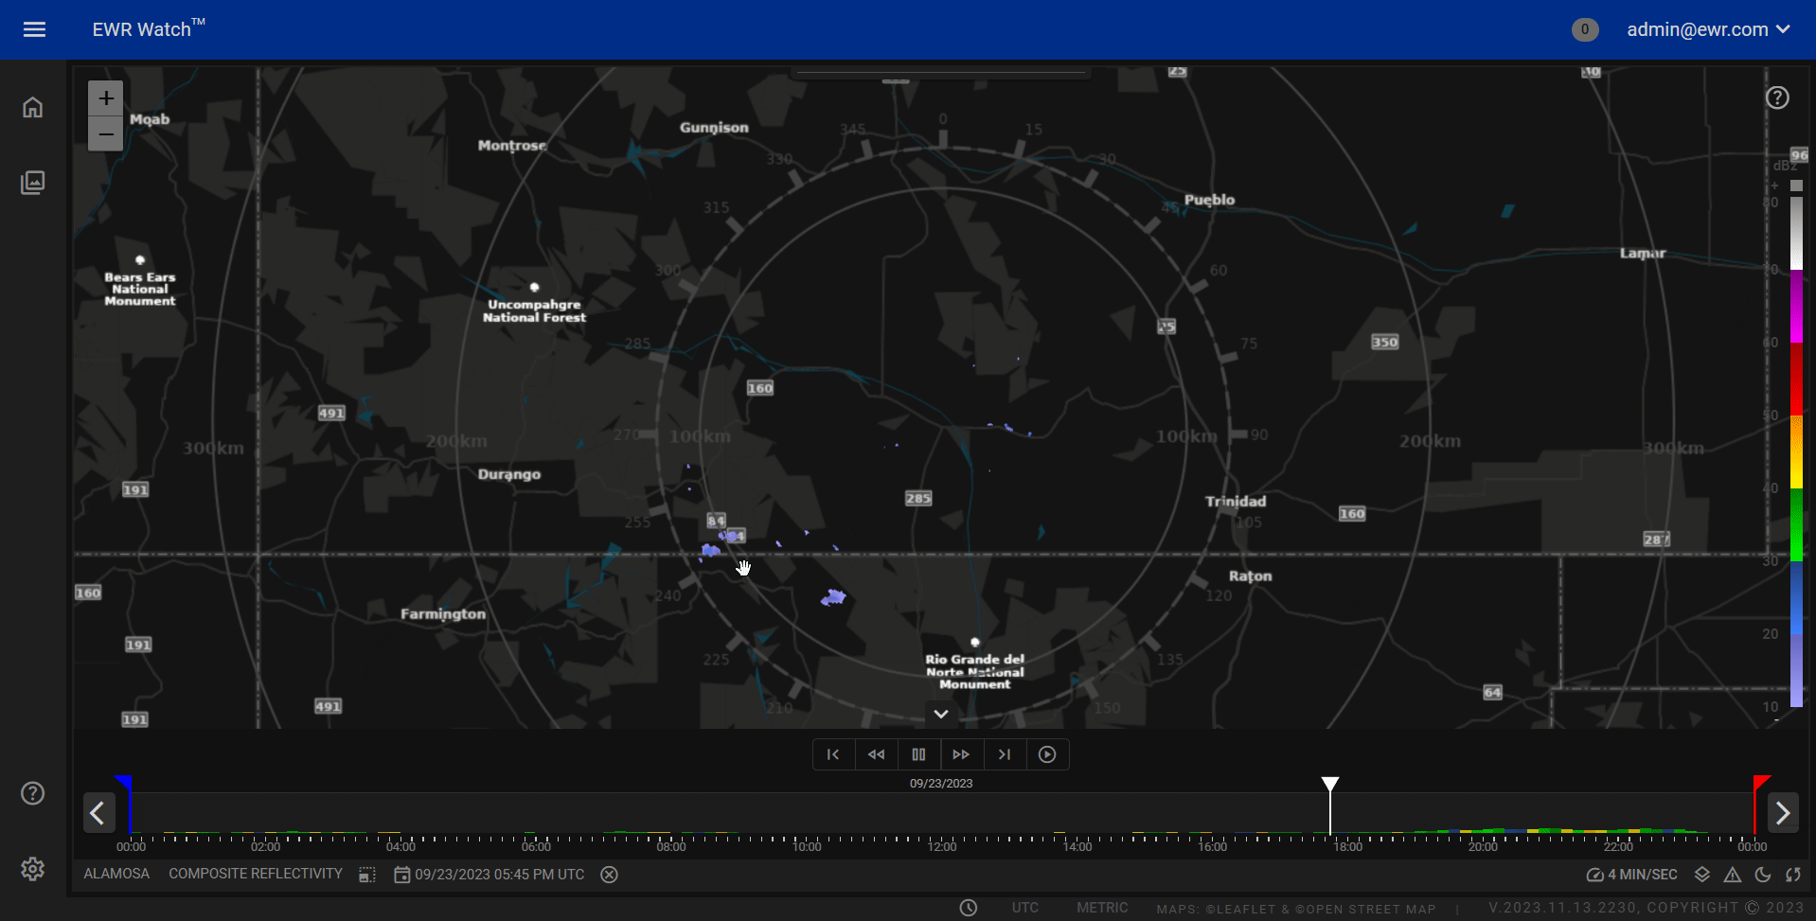Click the EWR Watch title
Viewport: 1816px width, 921px height.
coord(149,28)
